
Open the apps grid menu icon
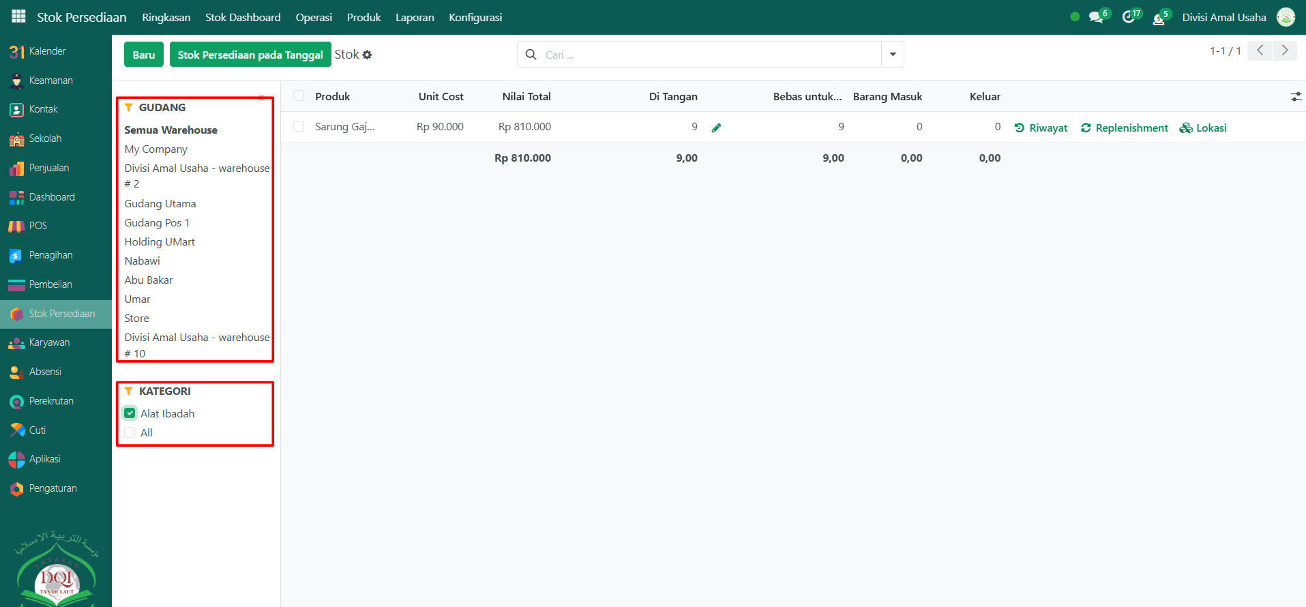coord(18,16)
